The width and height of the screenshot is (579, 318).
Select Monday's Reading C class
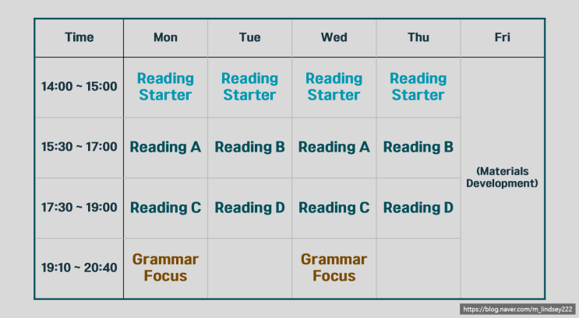pyautogui.click(x=165, y=208)
